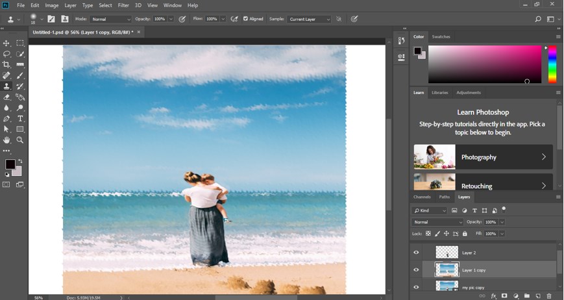Open the Sample Current Layer dropdown
Image resolution: width=564 pixels, height=300 pixels.
[x=309, y=19]
